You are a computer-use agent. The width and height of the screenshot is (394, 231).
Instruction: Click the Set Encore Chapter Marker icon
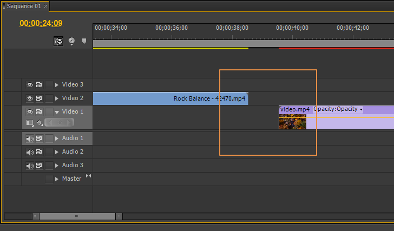pyautogui.click(x=71, y=41)
